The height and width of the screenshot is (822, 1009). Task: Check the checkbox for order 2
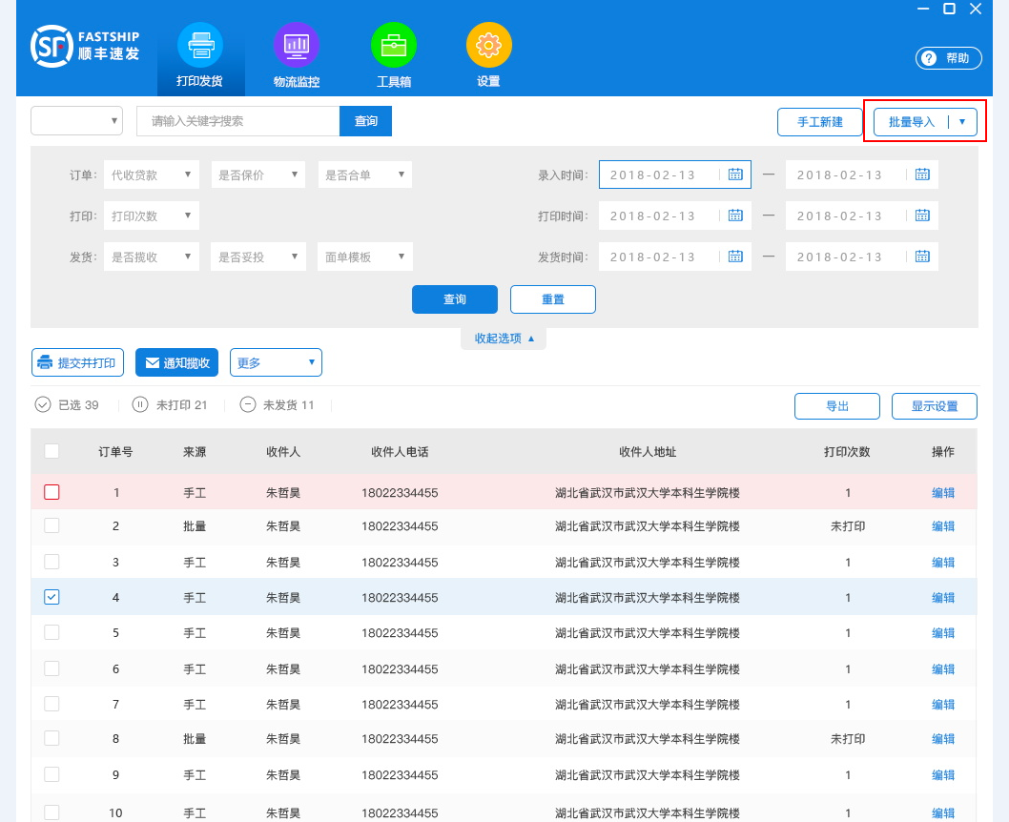[x=51, y=525]
